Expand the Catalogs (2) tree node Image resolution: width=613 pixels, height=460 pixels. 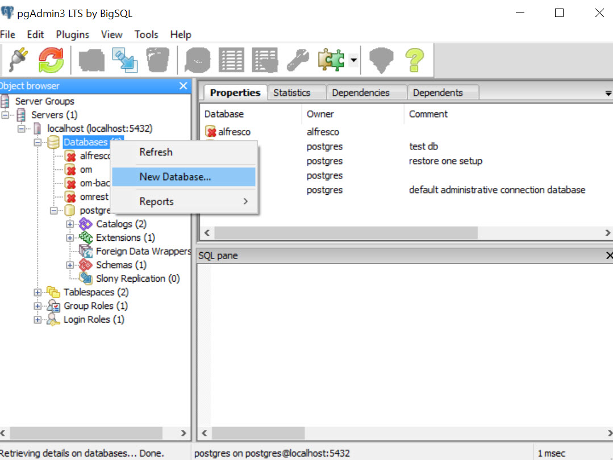70,224
